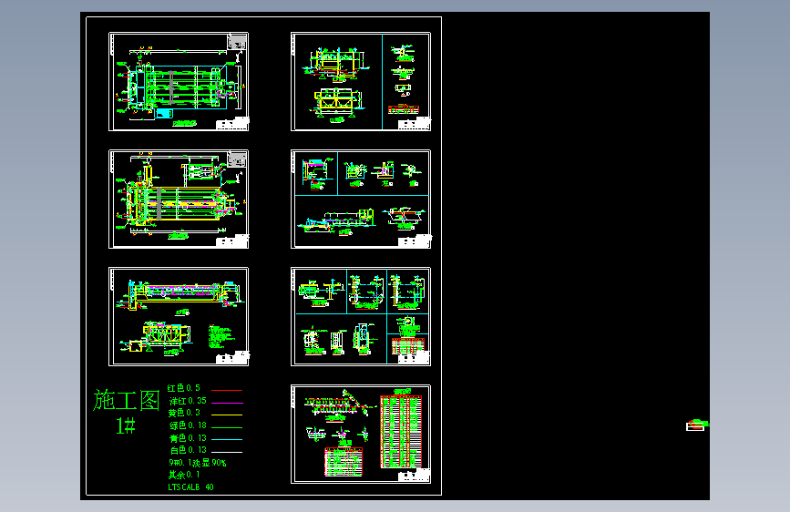The height and width of the screenshot is (512, 790).
Task: Select the 黄色0.3 legend label
Action: (x=184, y=413)
